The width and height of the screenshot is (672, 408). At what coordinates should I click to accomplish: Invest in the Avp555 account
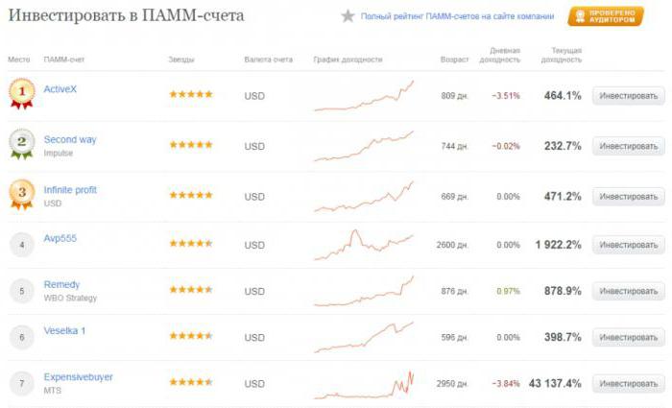[x=629, y=245]
